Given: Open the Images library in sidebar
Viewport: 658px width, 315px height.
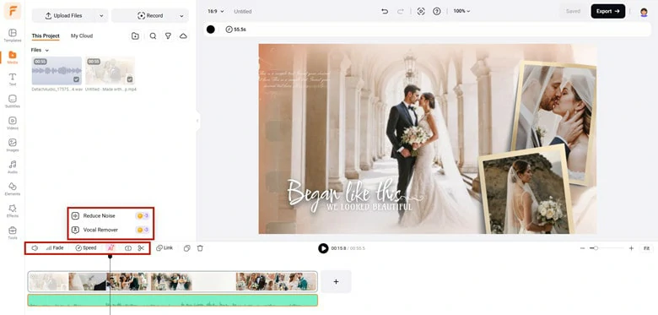Looking at the screenshot, I should tap(12, 144).
